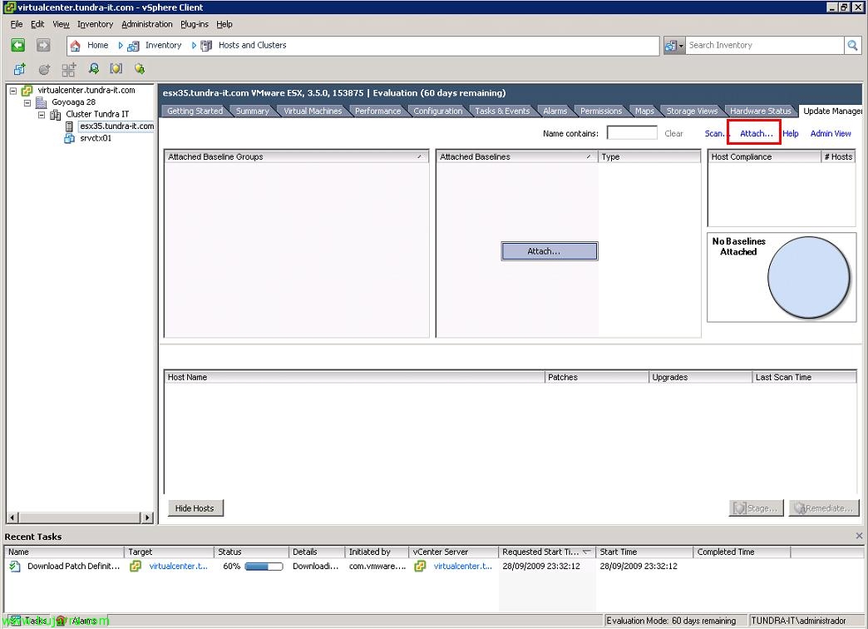Image resolution: width=868 pixels, height=629 pixels.
Task: Click the Attach... button in baselines pane
Action: click(x=549, y=251)
